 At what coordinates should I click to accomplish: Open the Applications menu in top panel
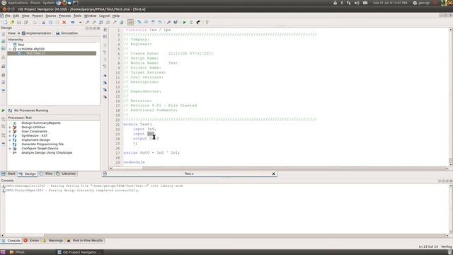(x=18, y=3)
